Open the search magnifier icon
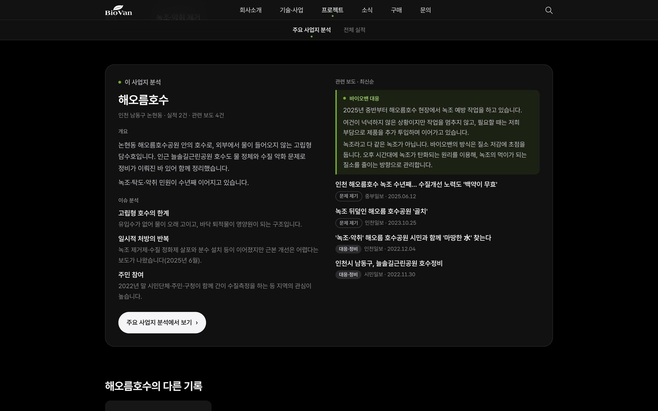658x411 pixels. 549,10
